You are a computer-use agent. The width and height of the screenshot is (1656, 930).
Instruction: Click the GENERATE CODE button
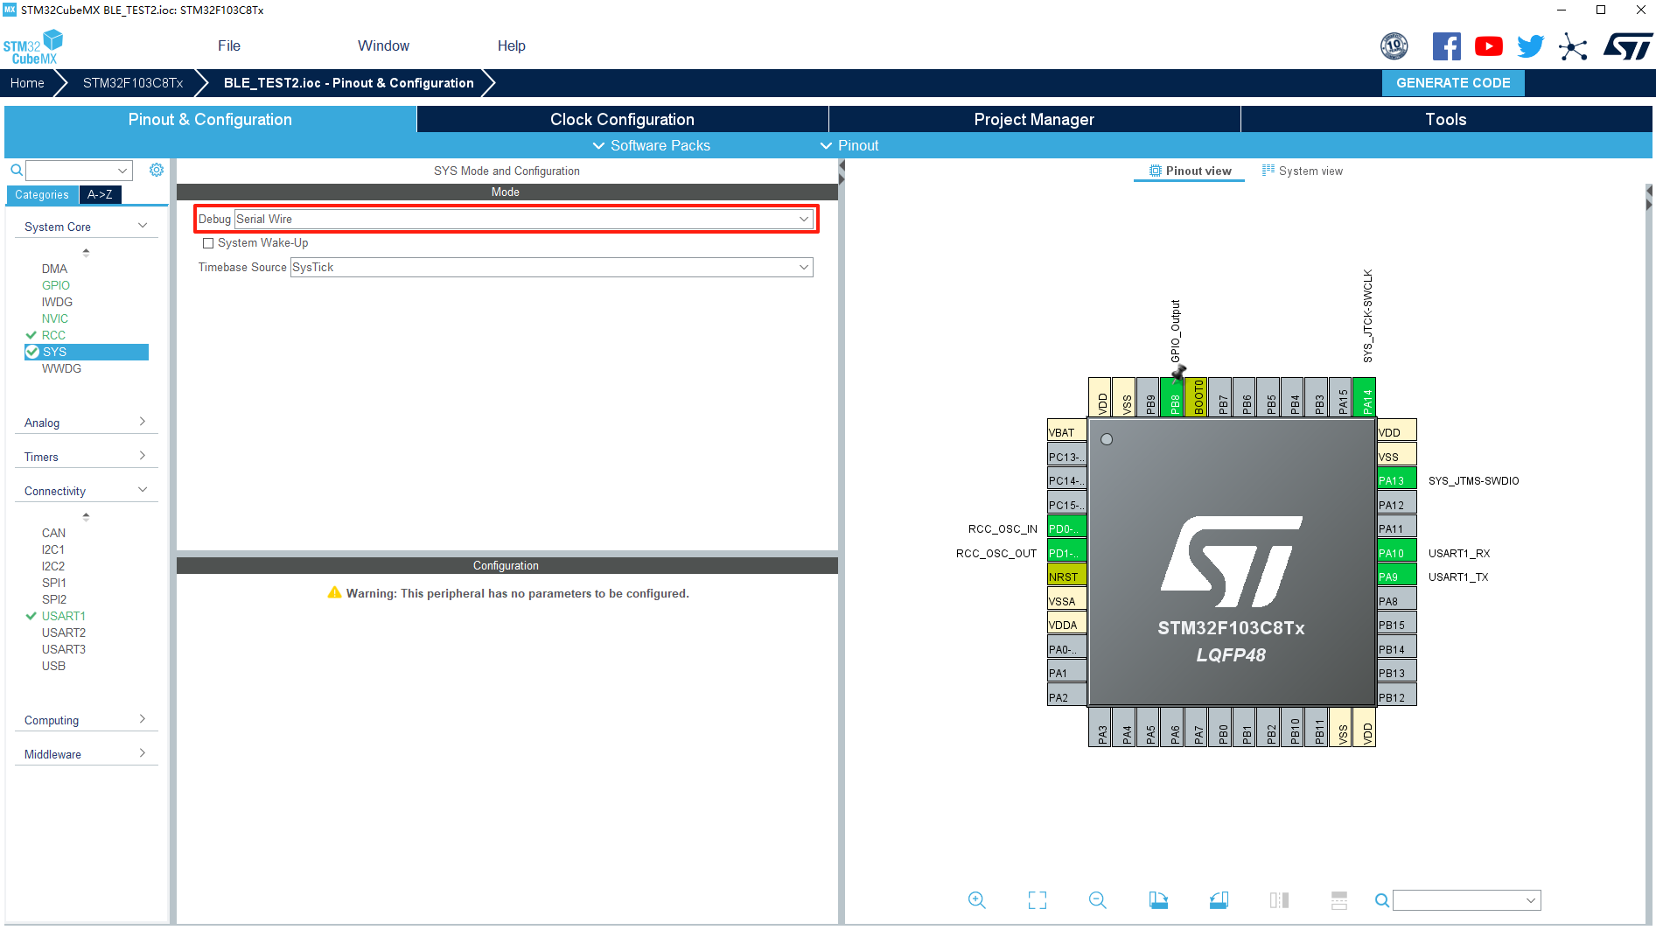pos(1453,83)
